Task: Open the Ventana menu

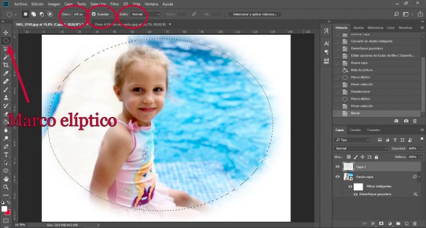Action: pyautogui.click(x=152, y=4)
